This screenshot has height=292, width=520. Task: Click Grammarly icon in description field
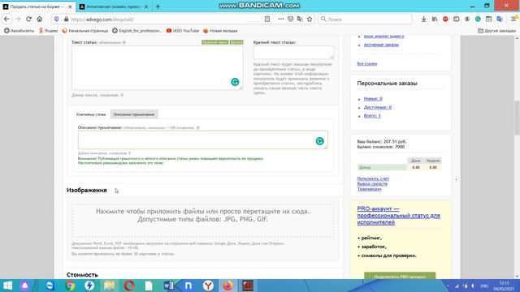[x=319, y=141]
